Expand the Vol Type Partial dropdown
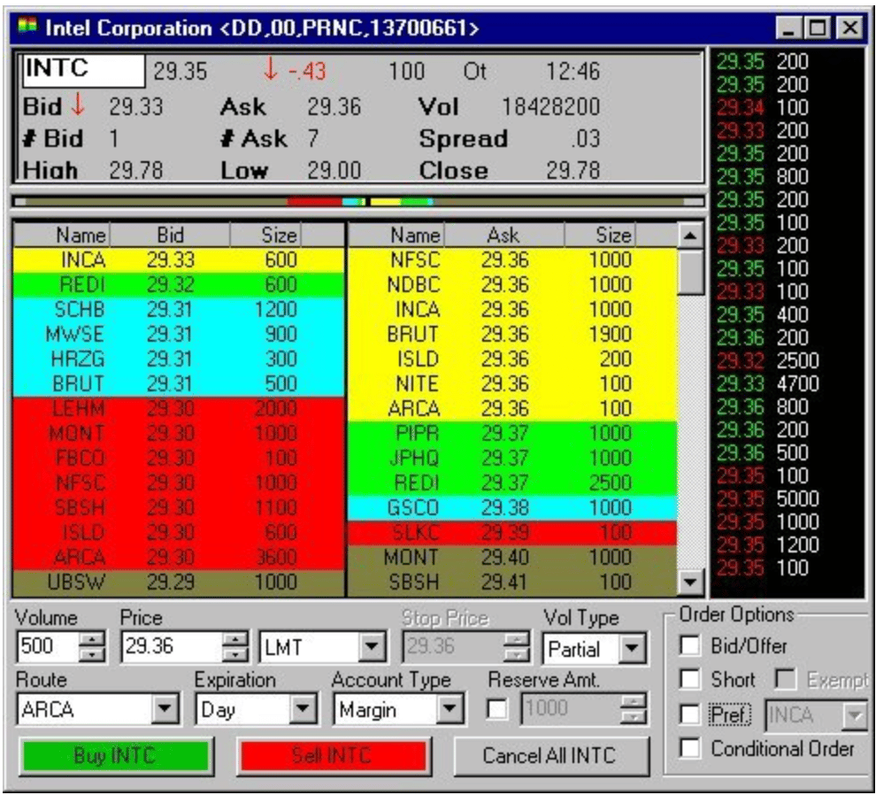Image resolution: width=876 pixels, height=795 pixels. pyautogui.click(x=631, y=649)
